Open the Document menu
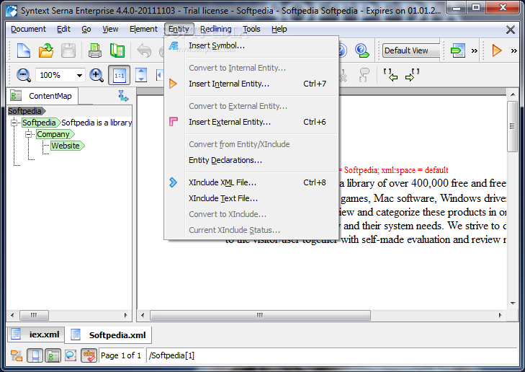Image resolution: width=525 pixels, height=372 pixels. [29, 29]
